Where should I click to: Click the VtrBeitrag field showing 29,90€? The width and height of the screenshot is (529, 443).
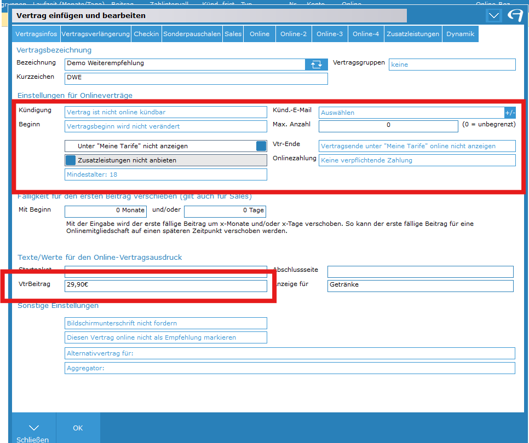pyautogui.click(x=165, y=286)
